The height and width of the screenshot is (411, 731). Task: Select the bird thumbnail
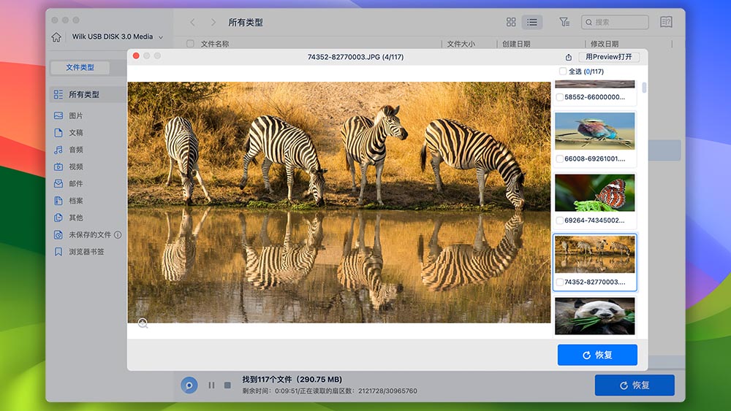click(595, 131)
